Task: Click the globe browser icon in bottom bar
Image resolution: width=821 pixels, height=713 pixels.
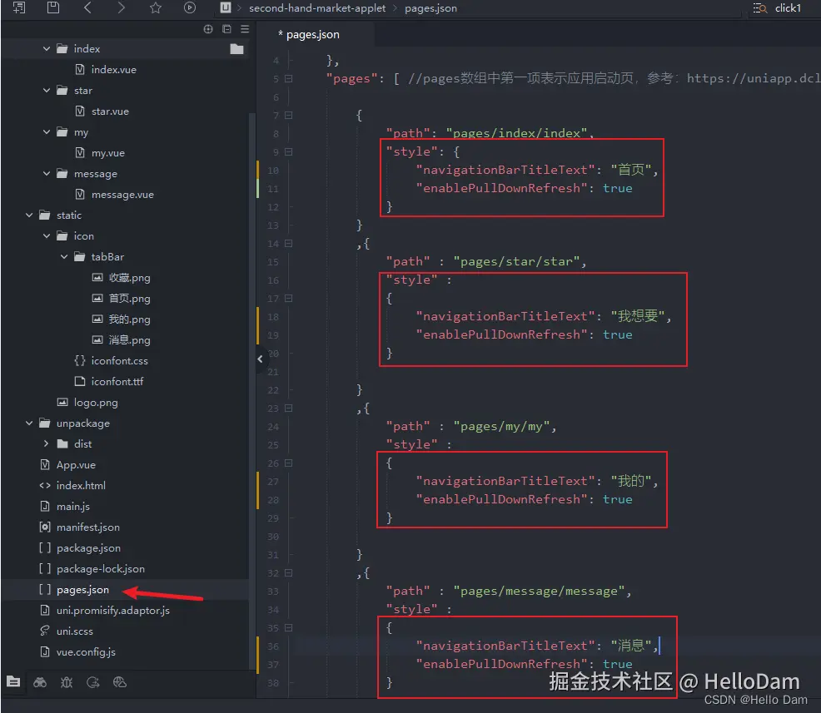Action: (120, 681)
